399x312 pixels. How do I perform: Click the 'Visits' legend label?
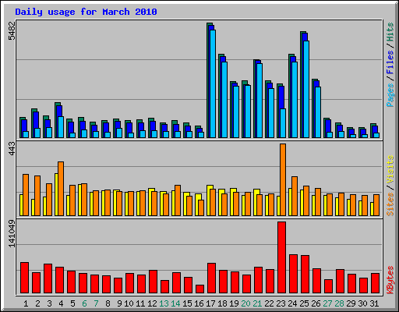click(390, 170)
